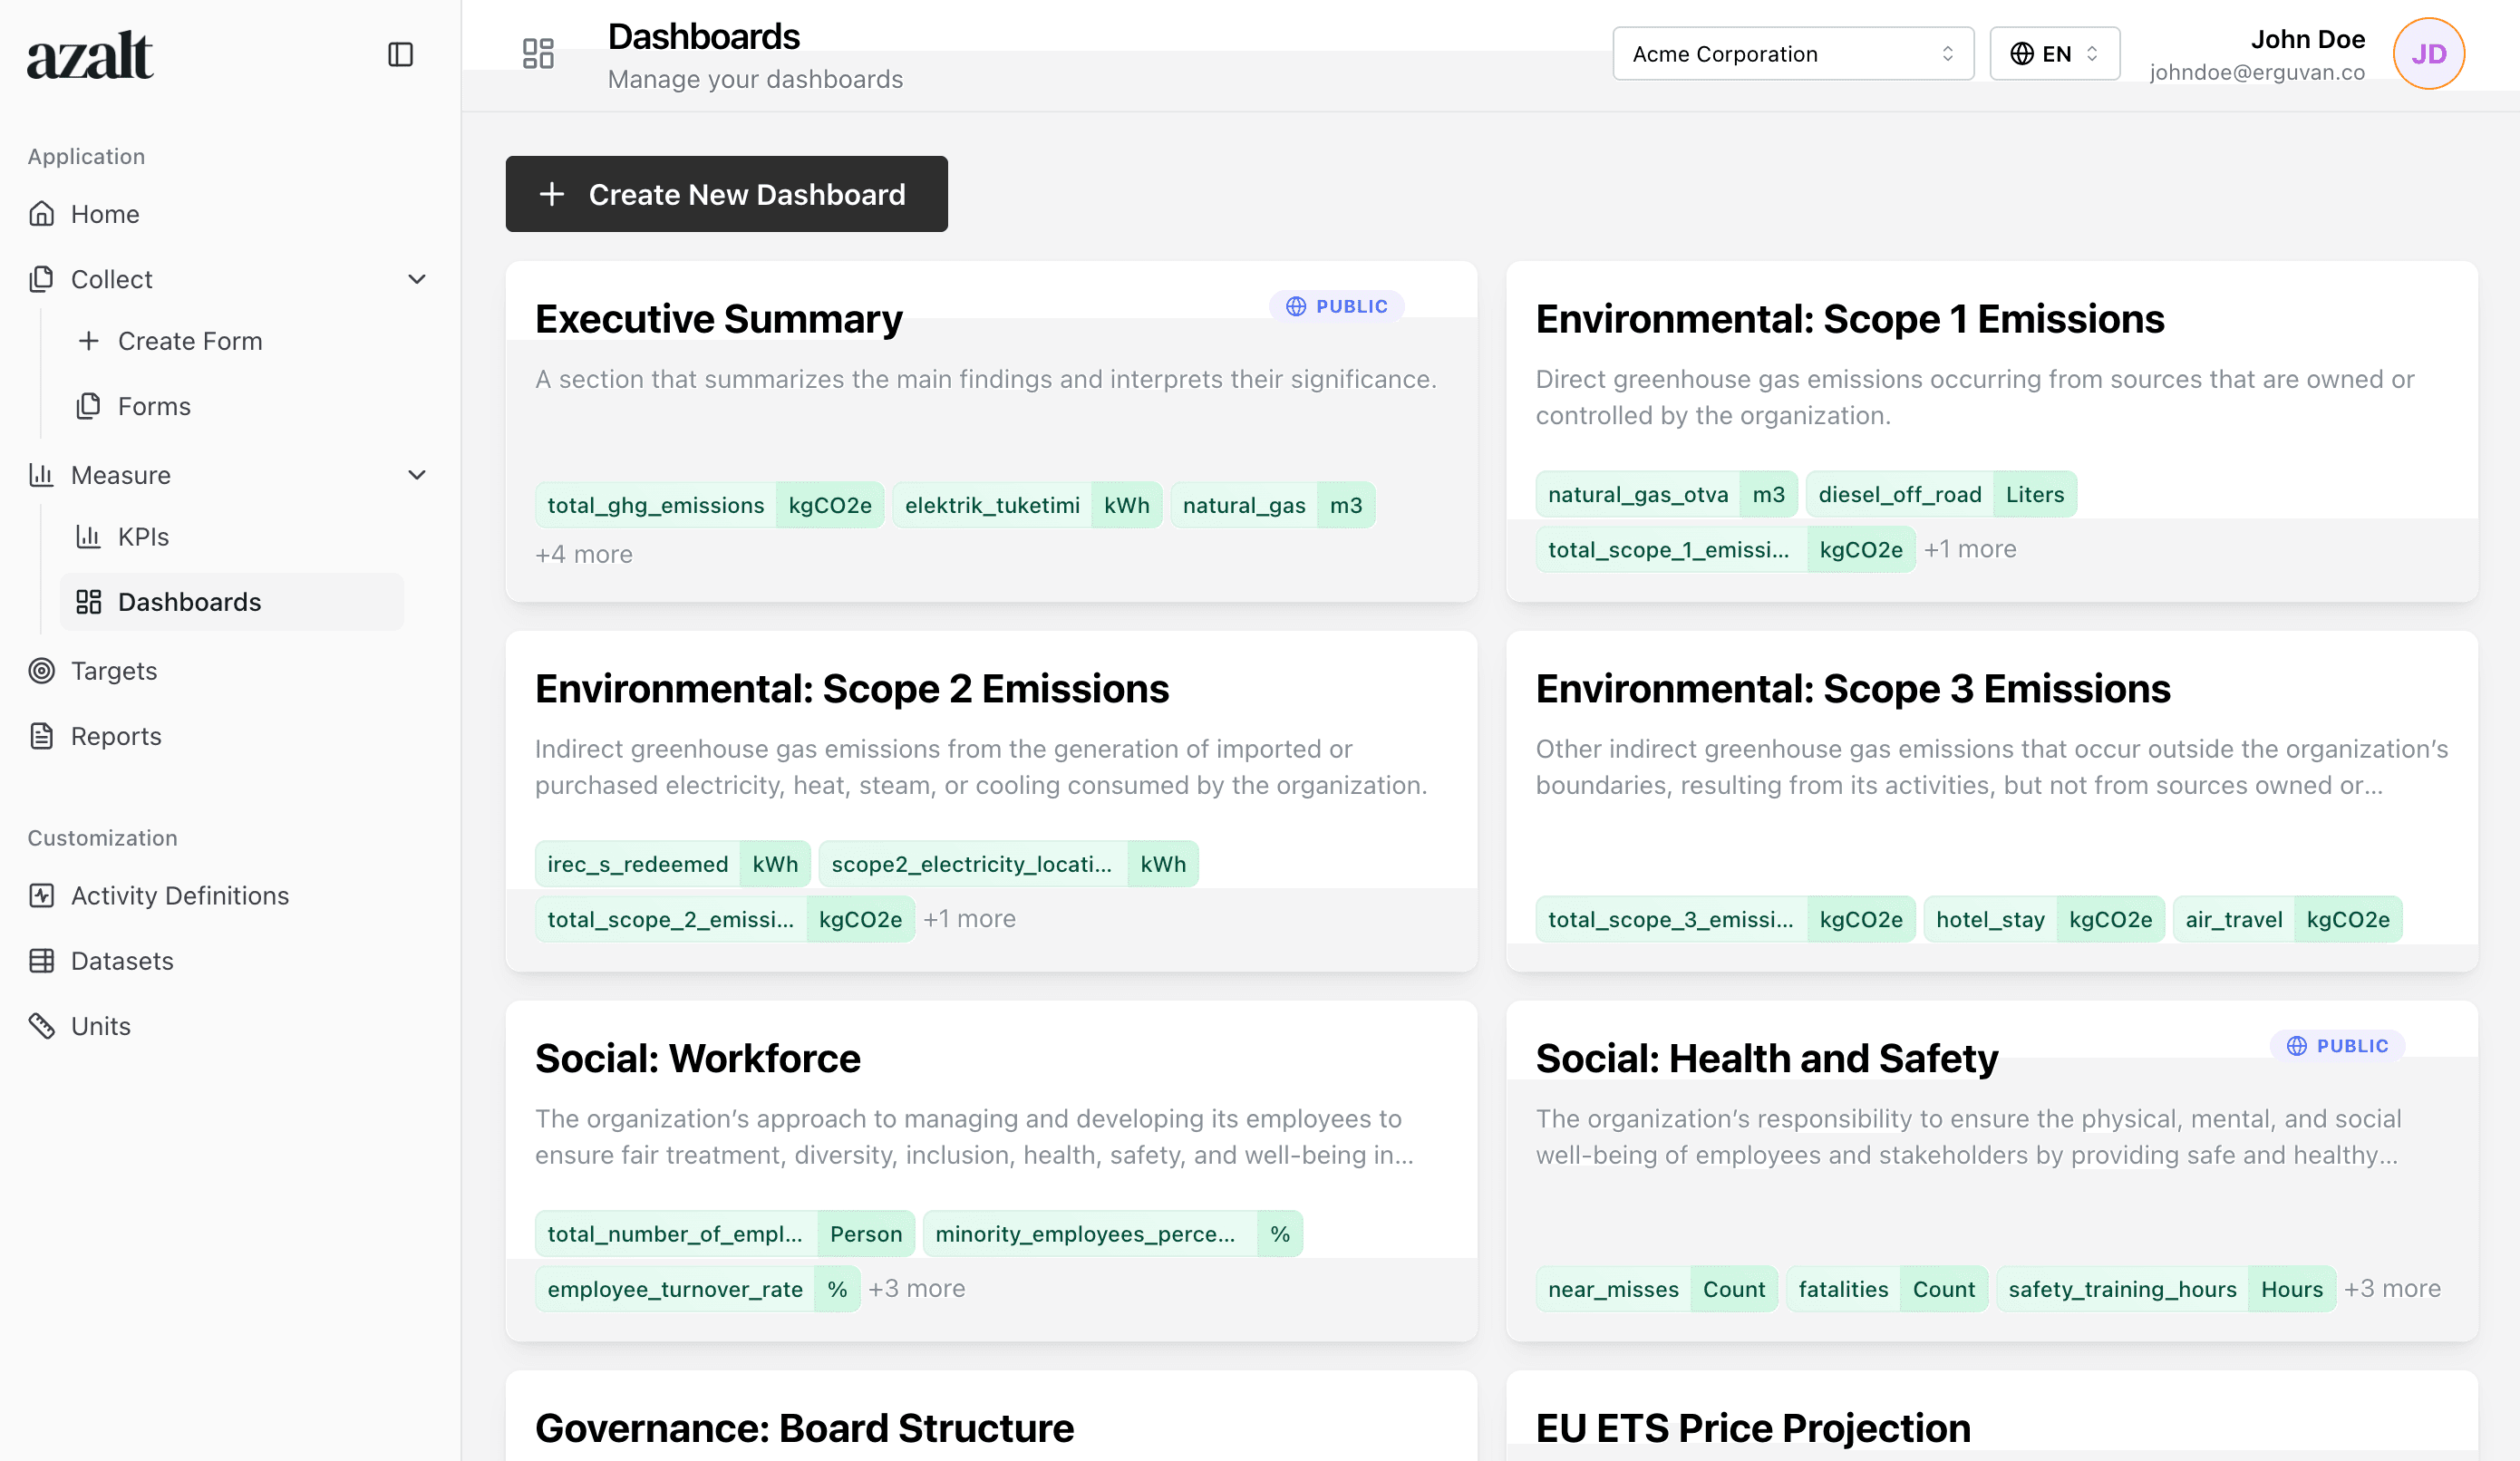Viewport: 2520px width, 1461px height.
Task: Open Reports via its document icon
Action: (42, 735)
